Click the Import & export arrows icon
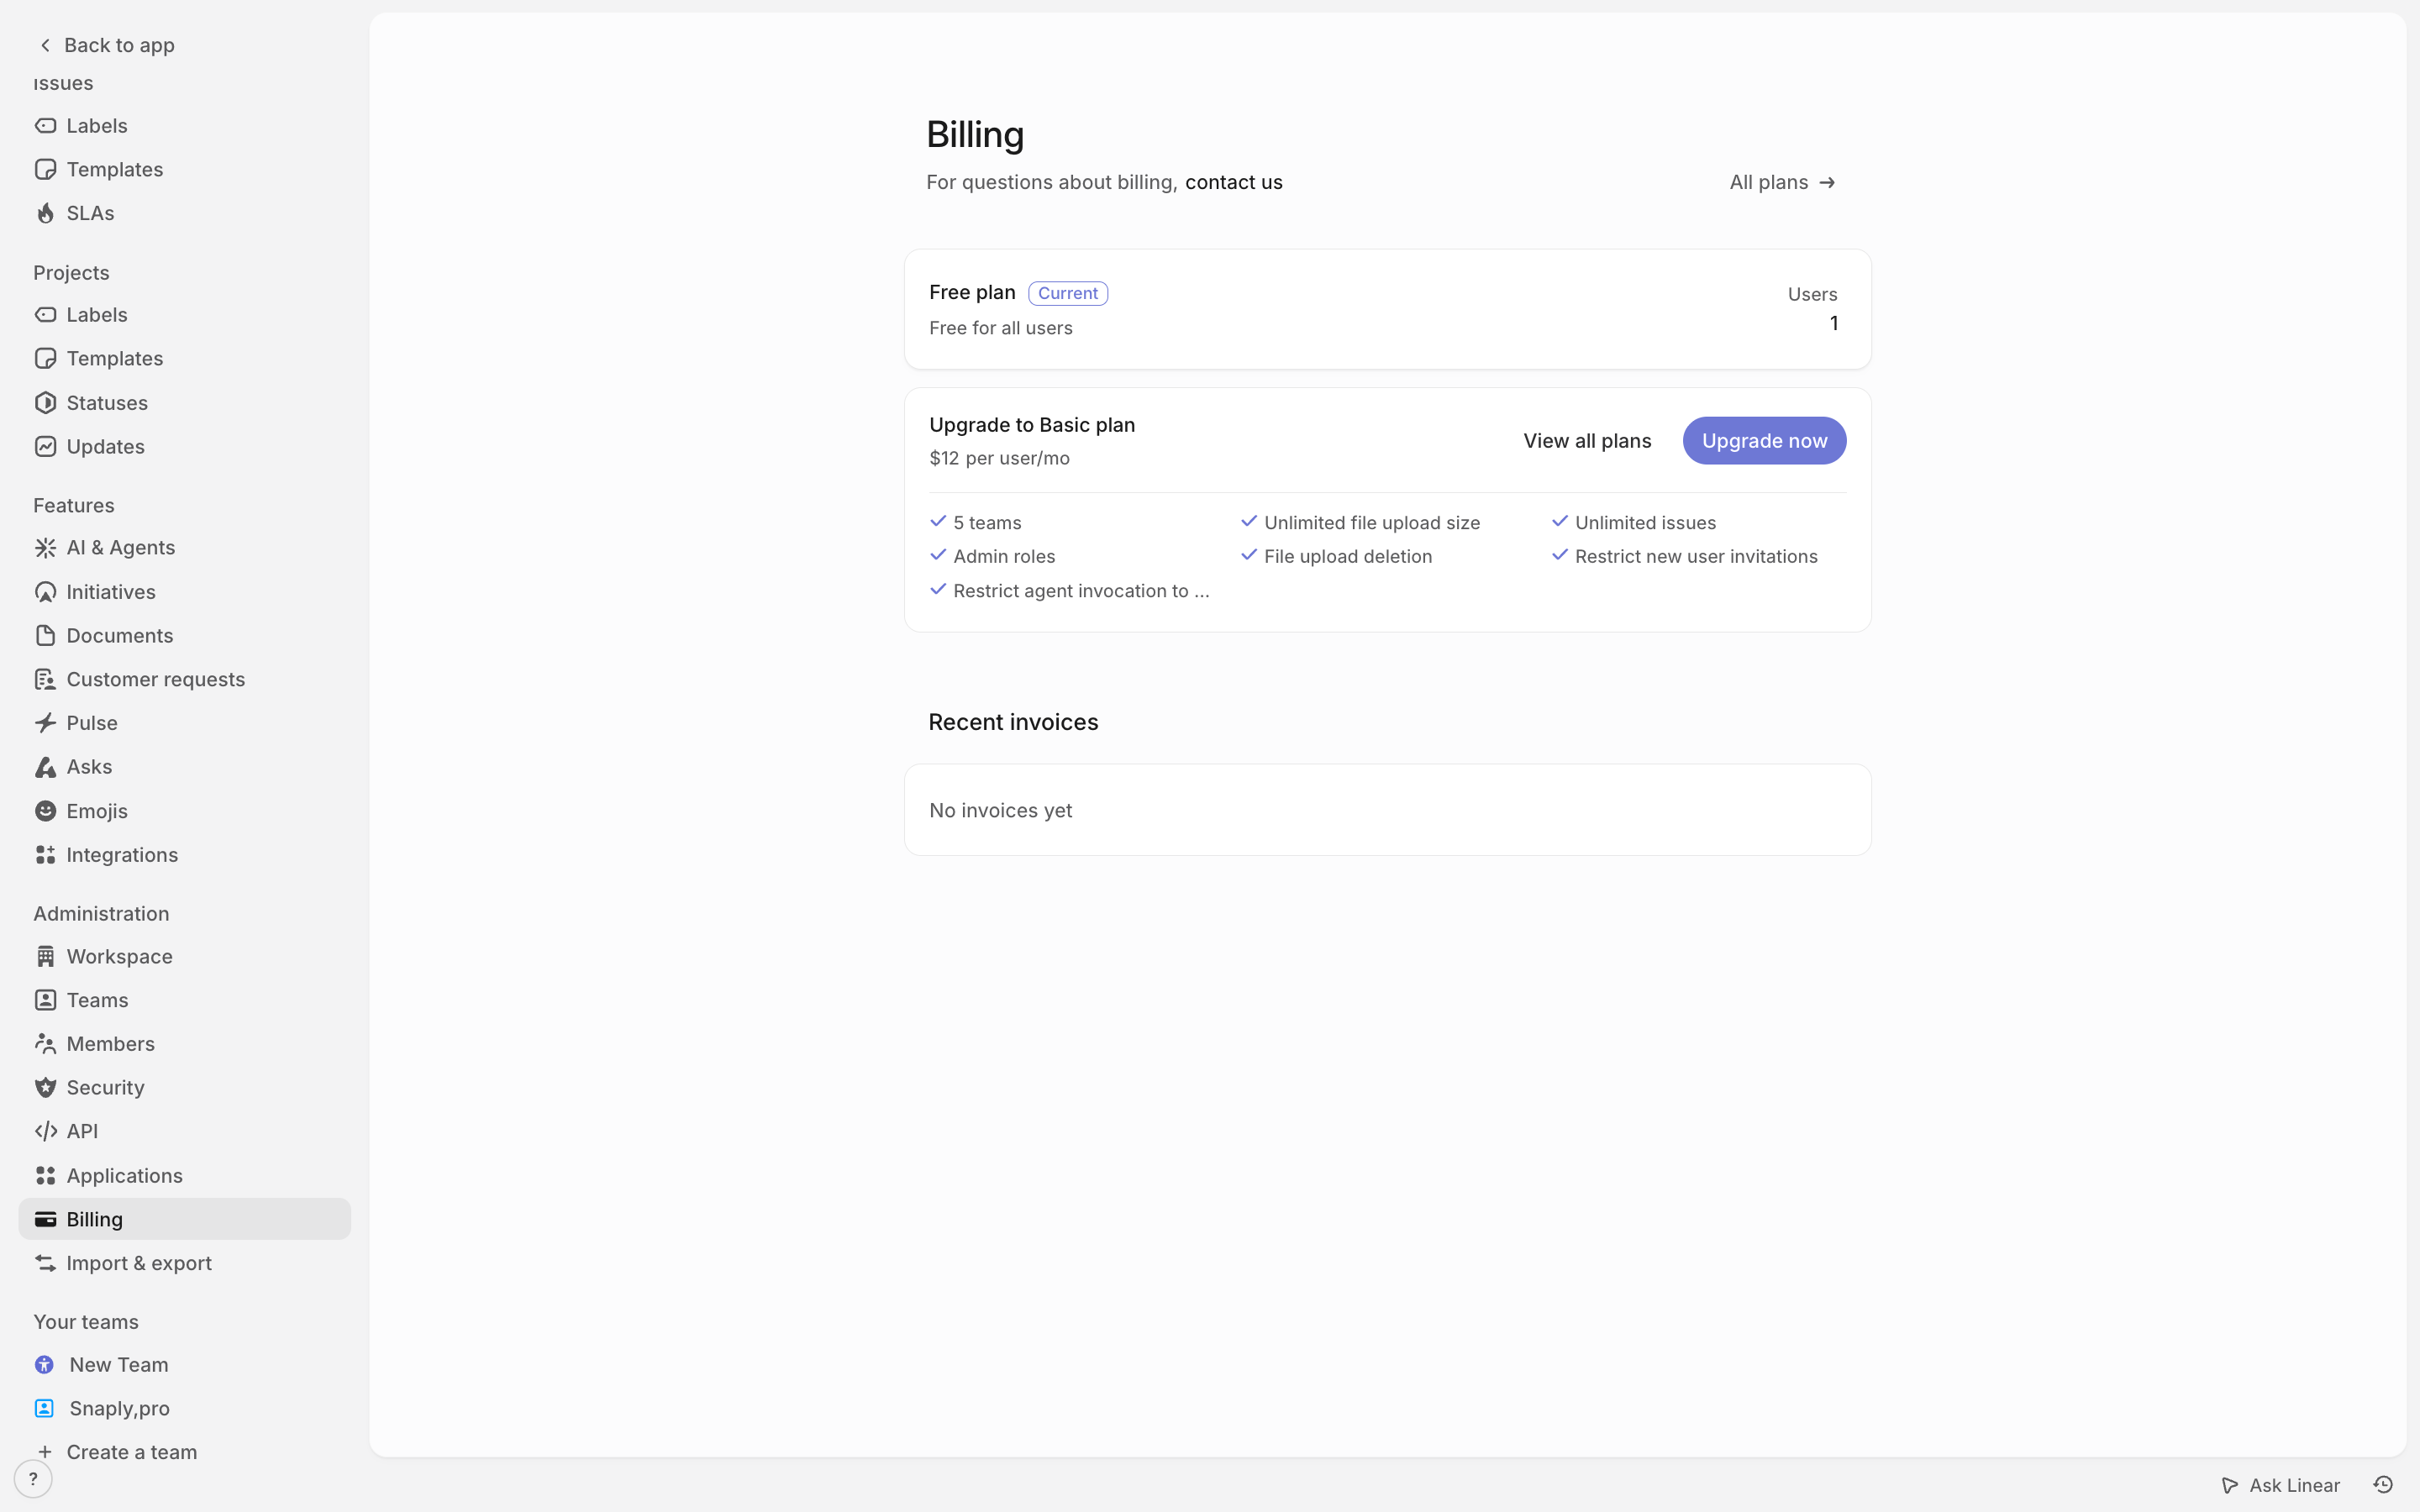This screenshot has width=2420, height=1512. 45,1263
